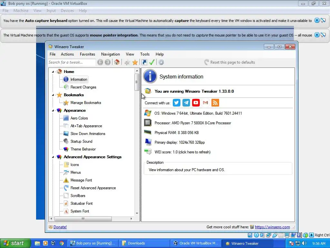Click the Search for a tweak field
The height and width of the screenshot is (248, 330).
pos(72,62)
